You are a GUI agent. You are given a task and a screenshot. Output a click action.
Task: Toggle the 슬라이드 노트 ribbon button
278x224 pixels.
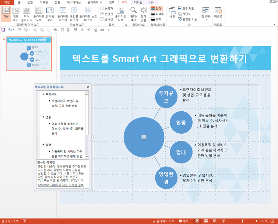point(120,14)
